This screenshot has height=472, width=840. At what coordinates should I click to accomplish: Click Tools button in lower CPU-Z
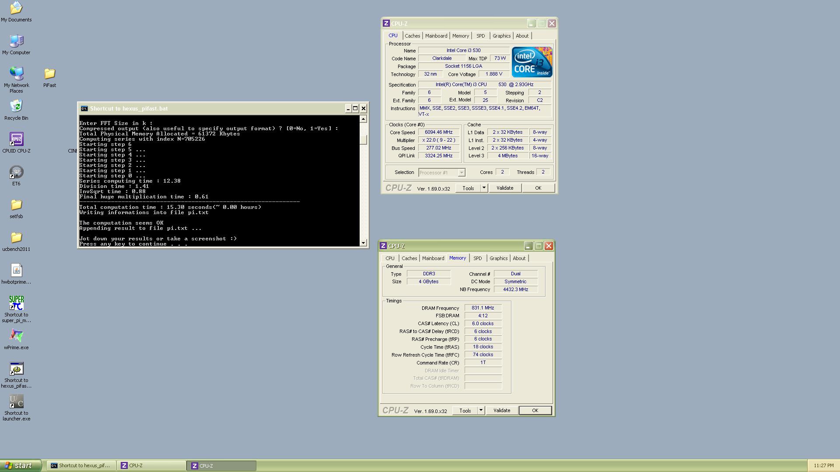(x=465, y=410)
